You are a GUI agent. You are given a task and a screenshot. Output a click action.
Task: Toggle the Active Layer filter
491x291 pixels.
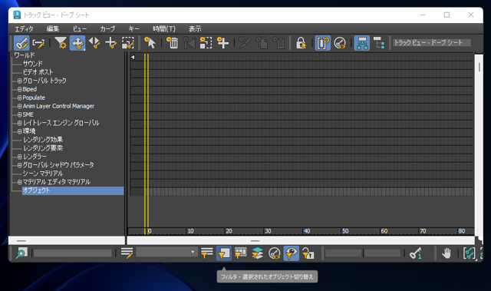[x=258, y=253]
